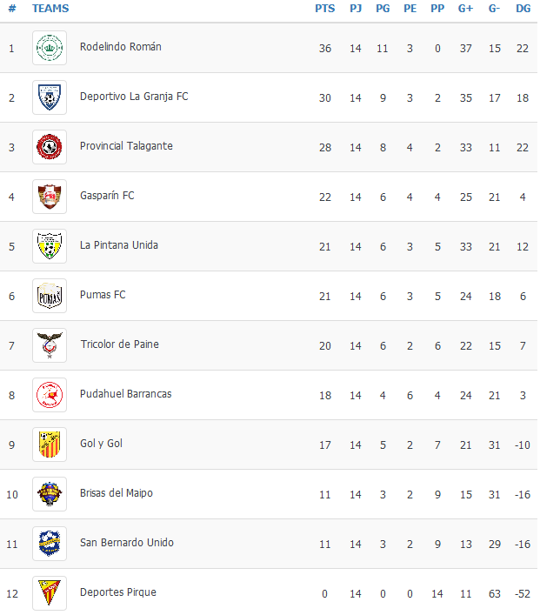Open the Rodelindo Román team name link
The image size is (540, 615).
121,47
